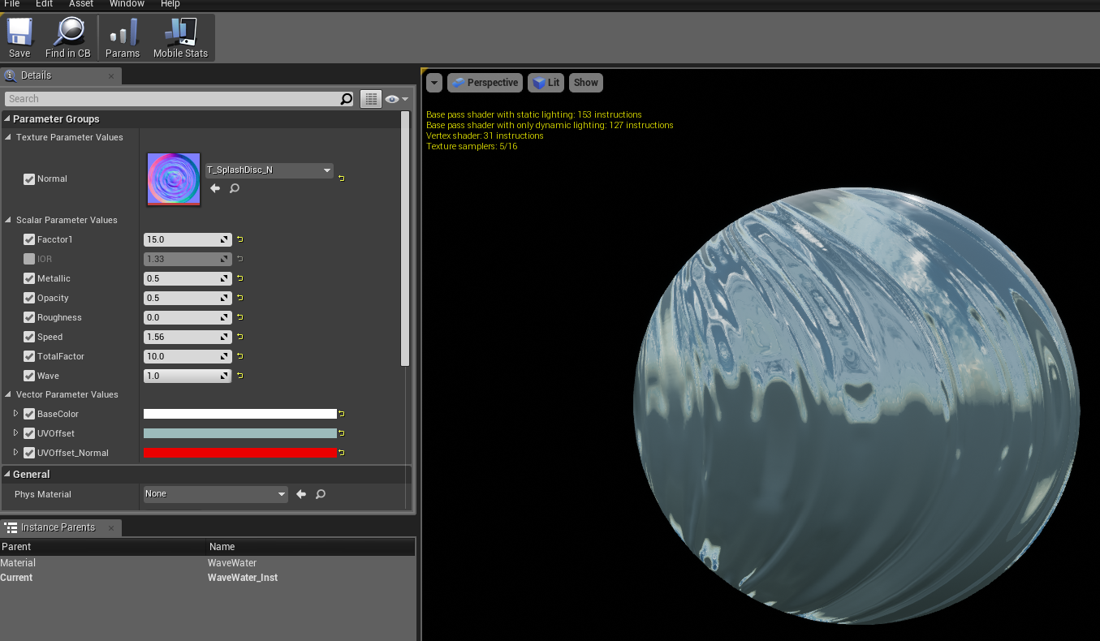Expand the BaseColor vector parameter
This screenshot has height=641, width=1100.
point(15,414)
